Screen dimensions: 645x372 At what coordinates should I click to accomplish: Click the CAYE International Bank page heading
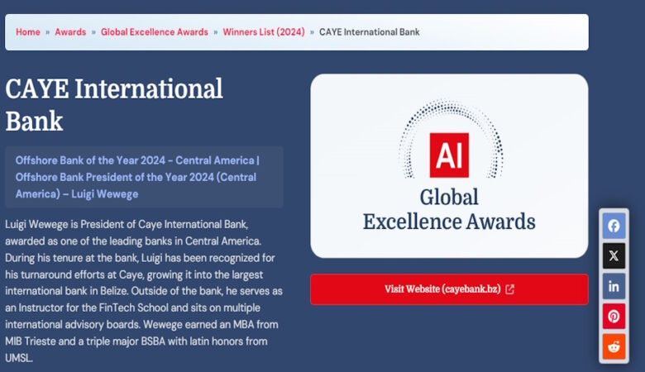(x=114, y=104)
